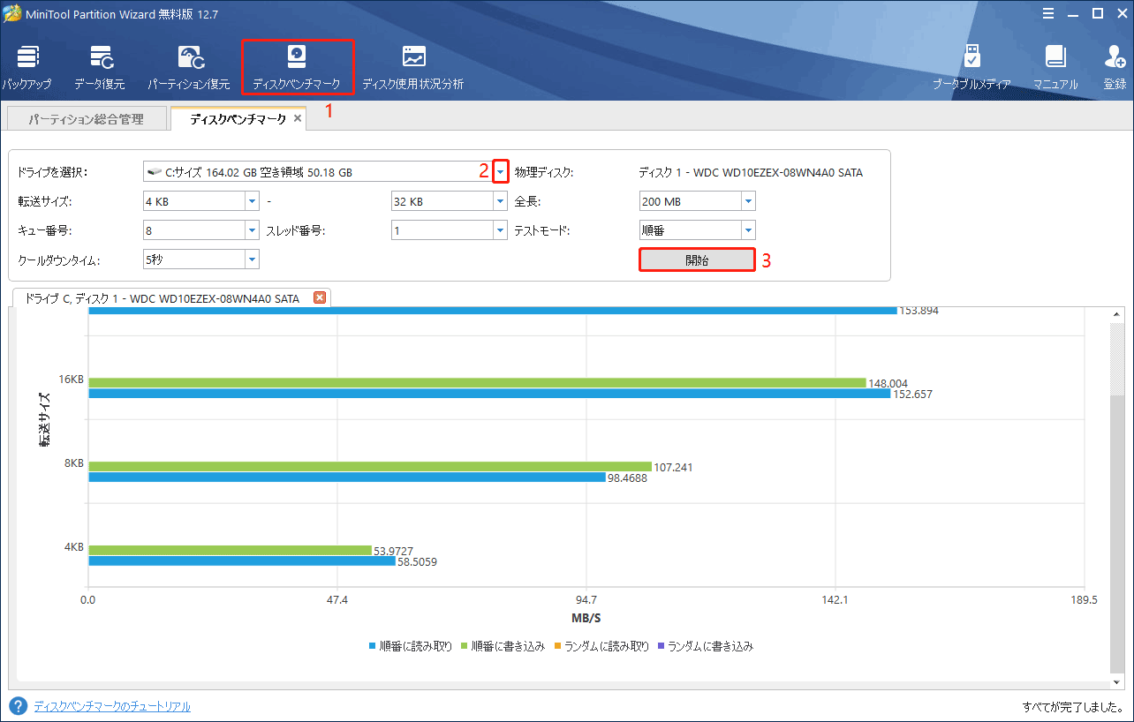Click the 4KB green write bar
Image resolution: width=1134 pixels, height=722 pixels.
230,550
